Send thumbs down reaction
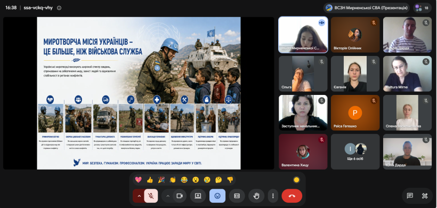 230,180
